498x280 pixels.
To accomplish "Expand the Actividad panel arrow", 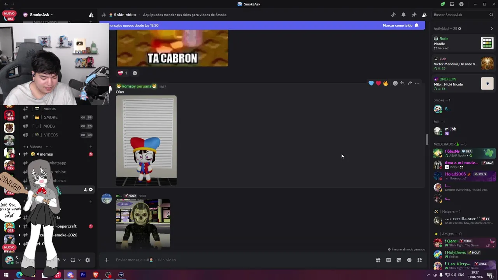I will pyautogui.click(x=492, y=28).
